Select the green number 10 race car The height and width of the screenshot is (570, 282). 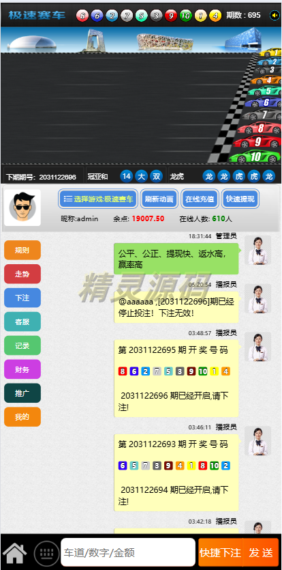click(x=255, y=157)
